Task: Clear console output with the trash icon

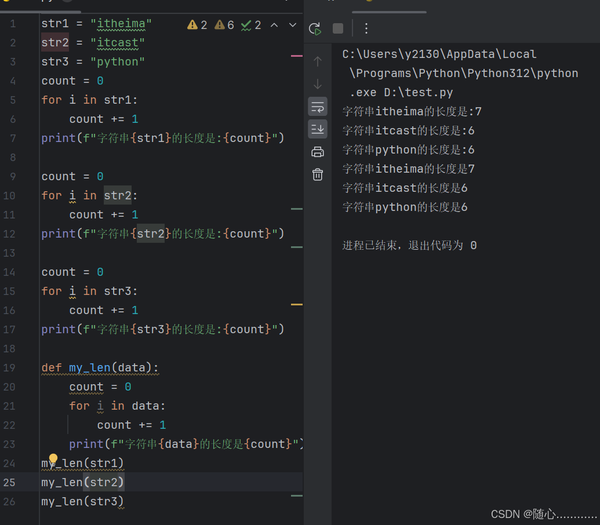Action: pyautogui.click(x=318, y=174)
